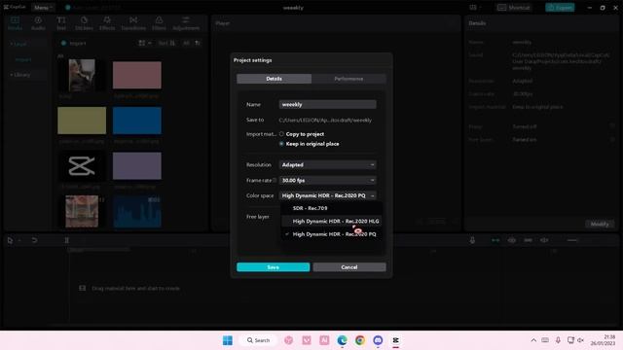The width and height of the screenshot is (623, 350).
Task: Collapse the Color space dropdown
Action: pos(327,195)
